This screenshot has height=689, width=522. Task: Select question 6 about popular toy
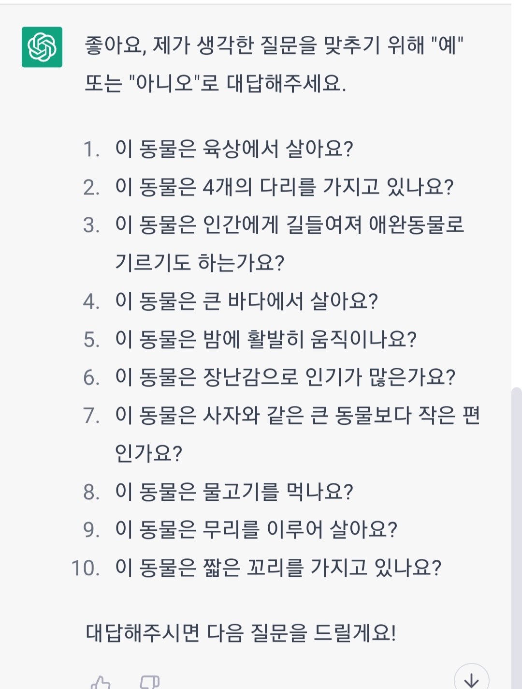(285, 377)
